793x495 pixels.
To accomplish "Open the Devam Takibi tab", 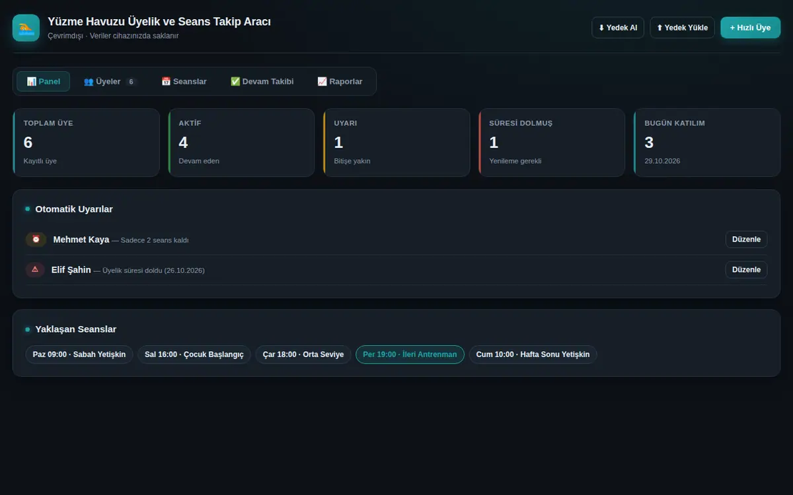I will (x=262, y=82).
